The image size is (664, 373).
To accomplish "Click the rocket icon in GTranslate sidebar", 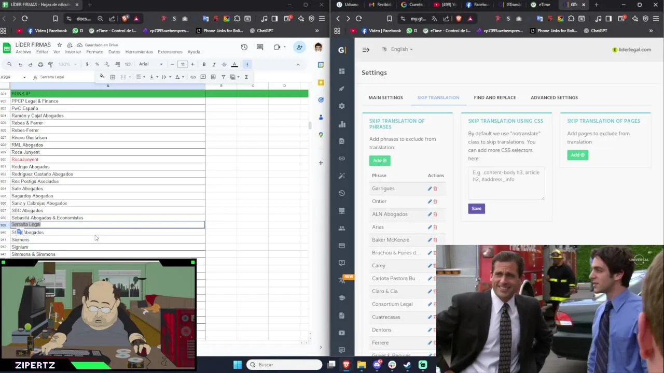I will click(341, 89).
